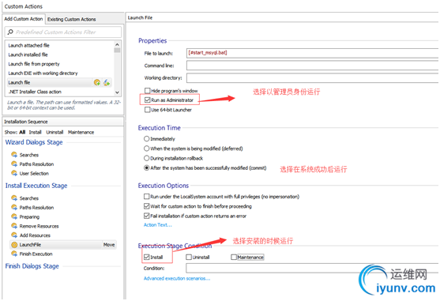Toggle Fail installation if custom action returns error
The width and height of the screenshot is (440, 301).
tap(146, 216)
